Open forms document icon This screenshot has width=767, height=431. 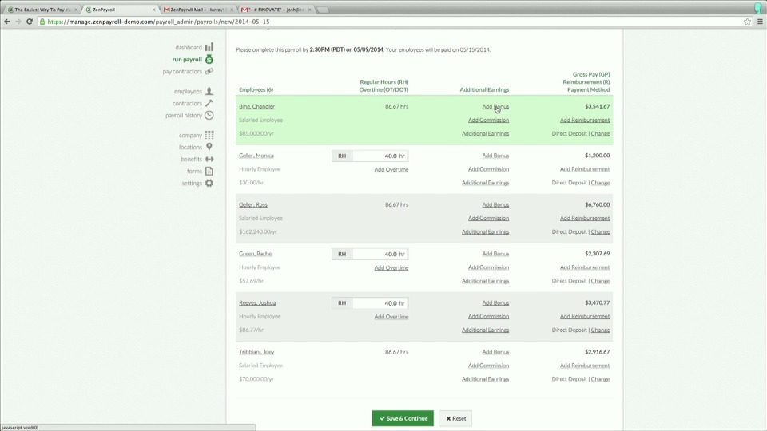coord(209,171)
